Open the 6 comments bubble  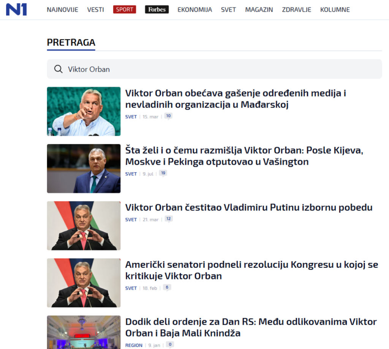point(167,287)
